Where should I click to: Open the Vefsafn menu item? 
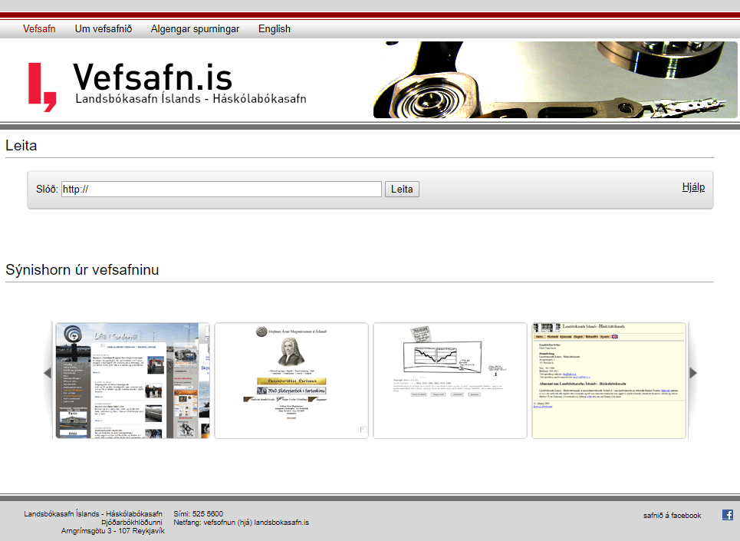click(39, 29)
